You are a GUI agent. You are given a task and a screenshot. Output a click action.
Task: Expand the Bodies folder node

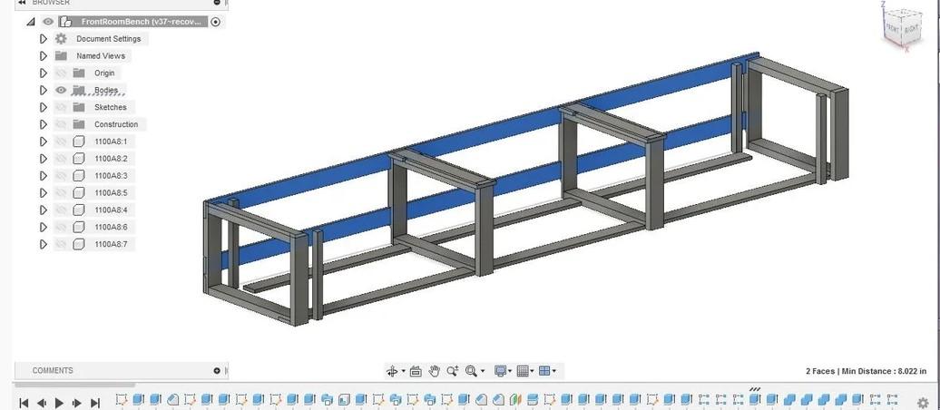(44, 90)
